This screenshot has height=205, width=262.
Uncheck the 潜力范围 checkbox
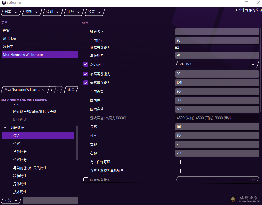coord(86,64)
